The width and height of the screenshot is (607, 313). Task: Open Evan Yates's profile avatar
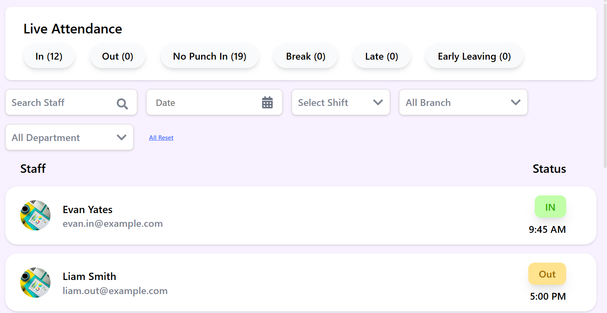pos(35,216)
